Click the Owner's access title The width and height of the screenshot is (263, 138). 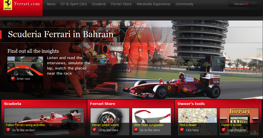point(231,125)
